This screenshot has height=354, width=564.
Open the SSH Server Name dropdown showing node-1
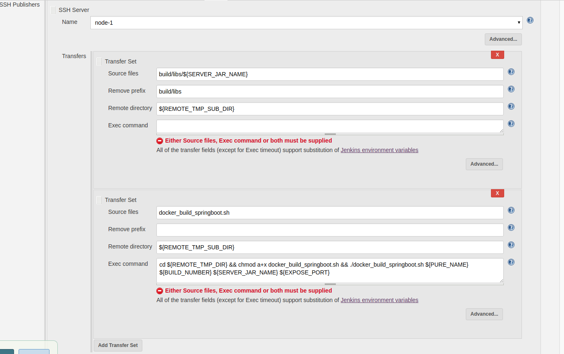306,23
